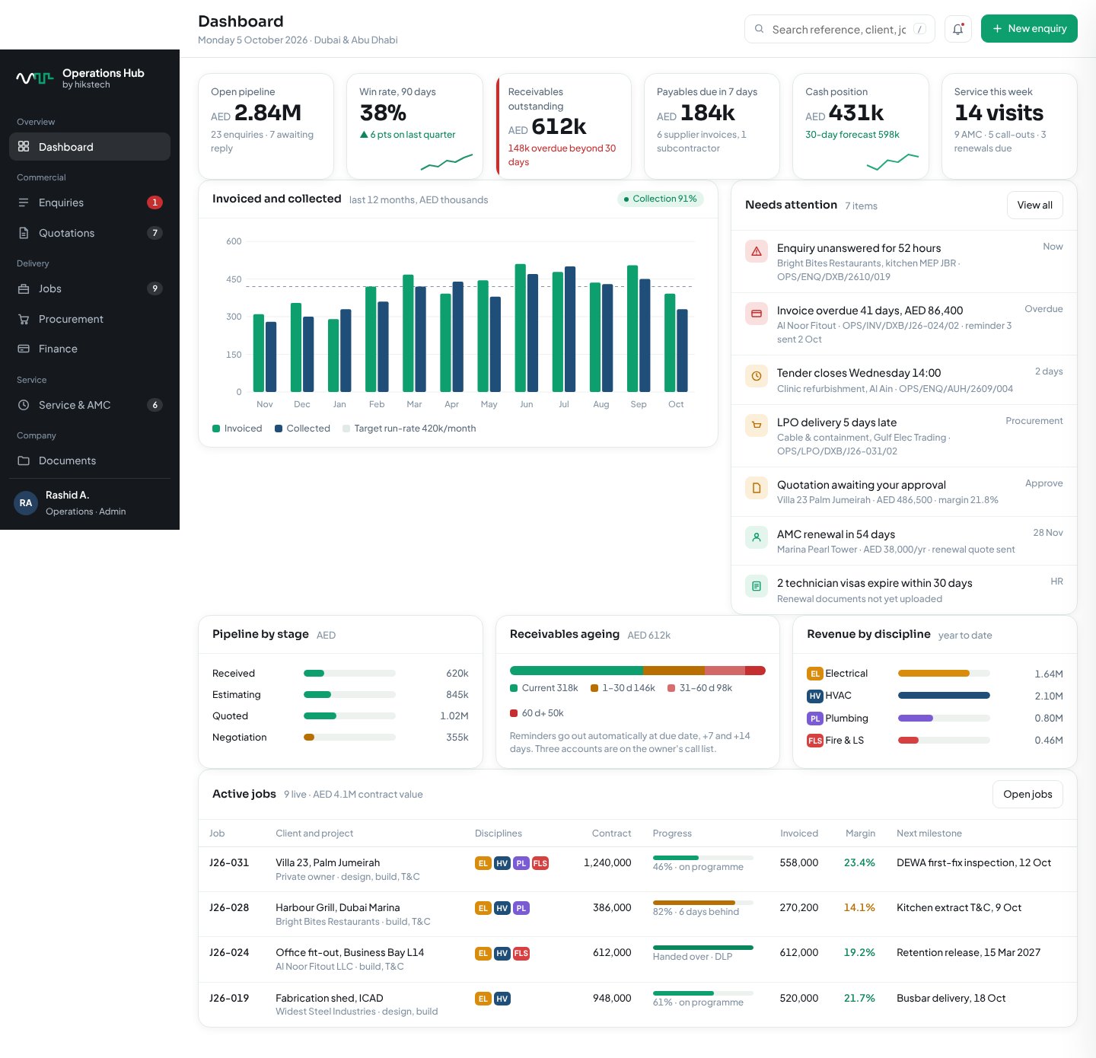Click the FLS tag in J26-024 row
Viewport: 1096px width, 1058px height.
521,953
